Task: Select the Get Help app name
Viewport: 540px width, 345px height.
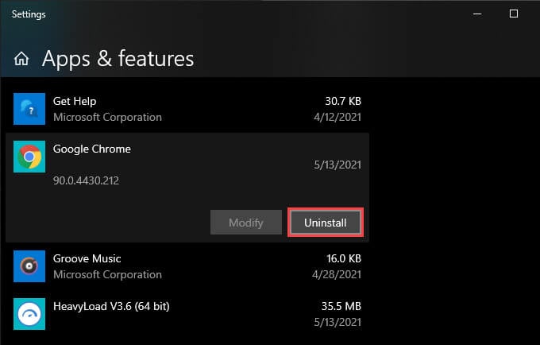Action: pos(75,102)
